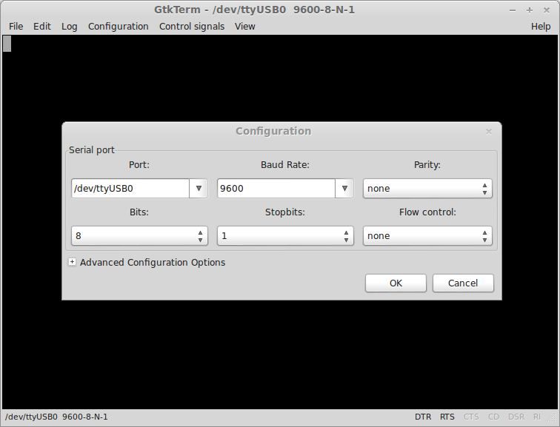Image resolution: width=560 pixels, height=427 pixels.
Task: Click the CD status indicator
Action: [493, 417]
